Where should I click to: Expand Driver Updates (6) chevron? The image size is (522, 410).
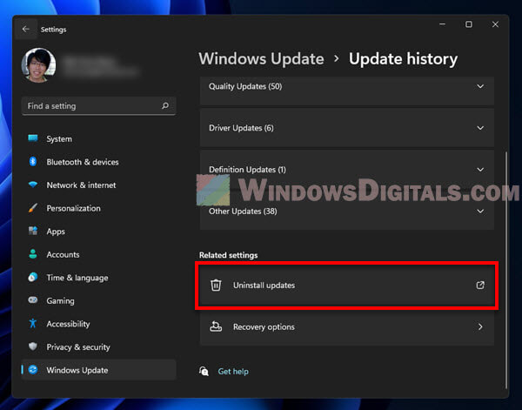[480, 128]
